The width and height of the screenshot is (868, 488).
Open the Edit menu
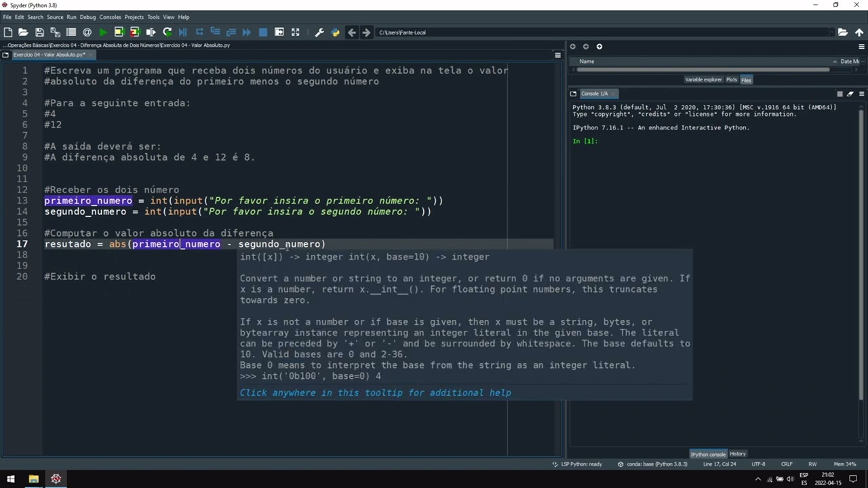point(20,17)
